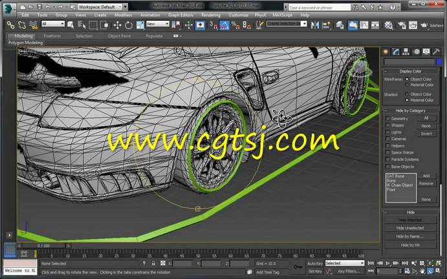Open the MAXScript menu
The image size is (447, 279).
coord(283,15)
